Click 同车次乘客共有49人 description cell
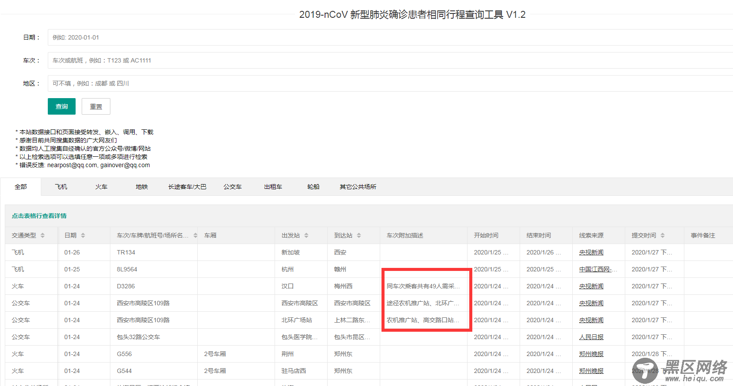 (x=424, y=286)
